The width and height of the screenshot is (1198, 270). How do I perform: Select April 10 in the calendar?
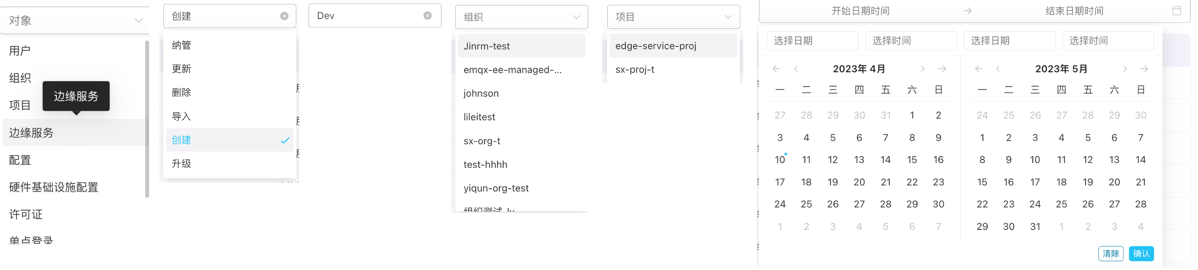780,160
